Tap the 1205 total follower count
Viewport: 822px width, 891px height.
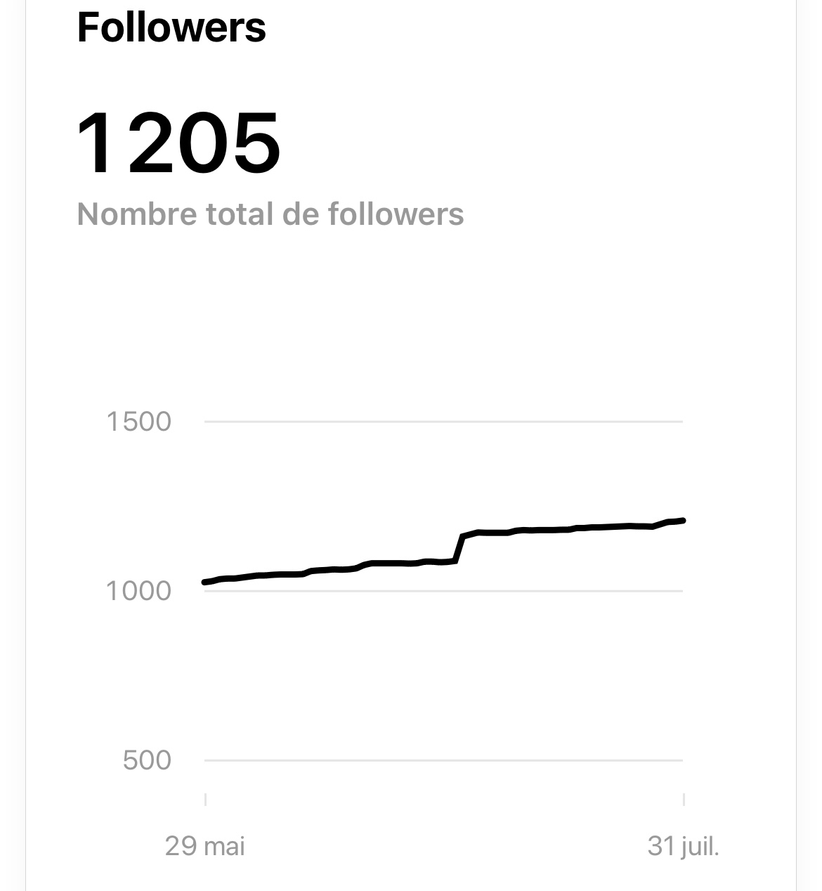[178, 144]
